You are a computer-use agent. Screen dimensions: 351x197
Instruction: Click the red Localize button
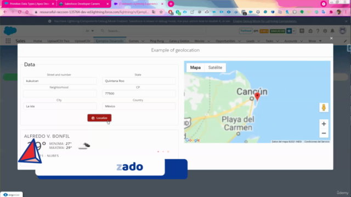coord(99,118)
